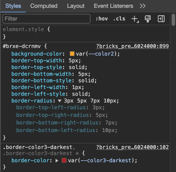Click the .border-color3-darkest selector
This screenshot has height=172, width=176.
(38, 147)
